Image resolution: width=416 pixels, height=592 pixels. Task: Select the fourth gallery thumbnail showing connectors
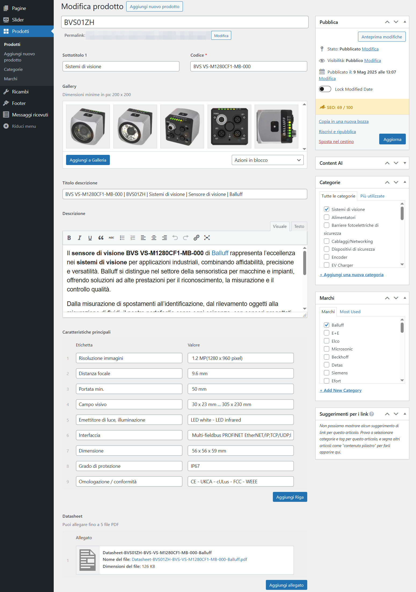229,126
